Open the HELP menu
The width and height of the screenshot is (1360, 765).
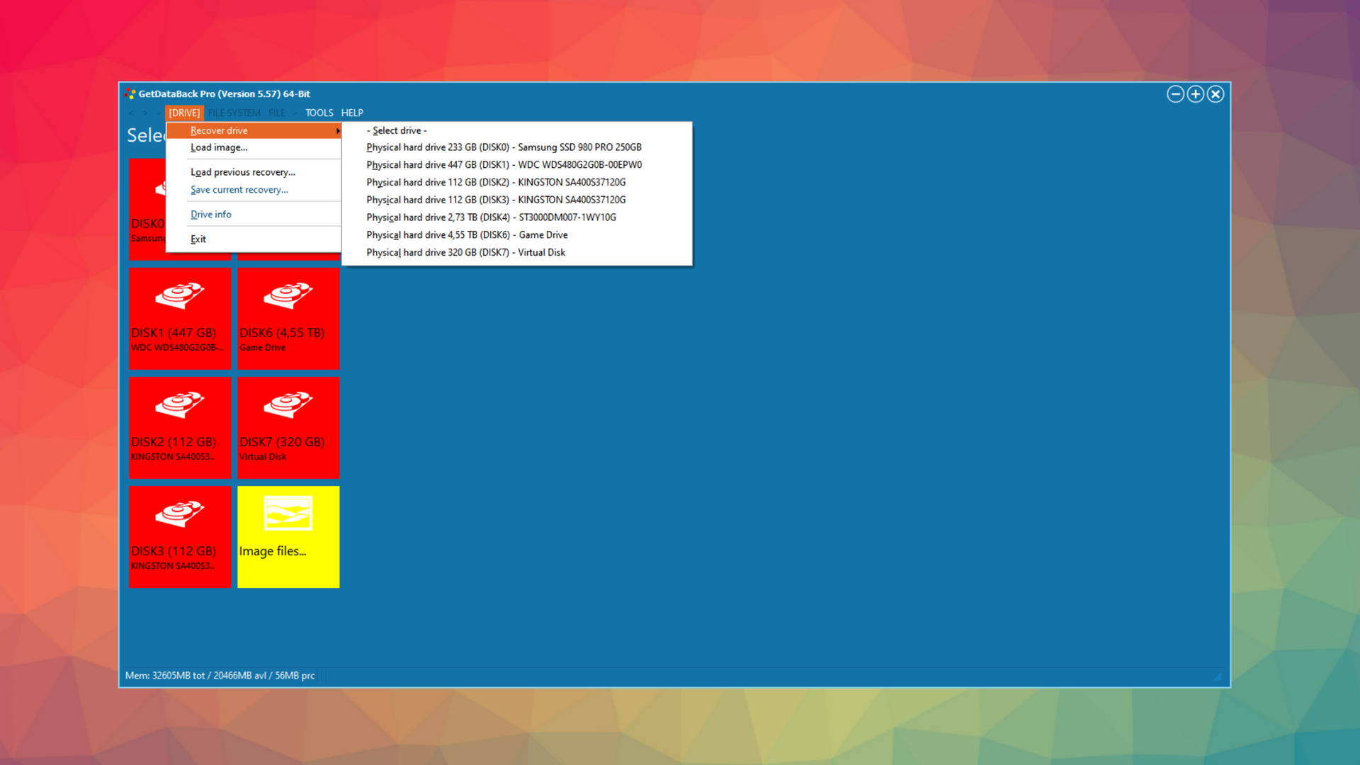352,113
